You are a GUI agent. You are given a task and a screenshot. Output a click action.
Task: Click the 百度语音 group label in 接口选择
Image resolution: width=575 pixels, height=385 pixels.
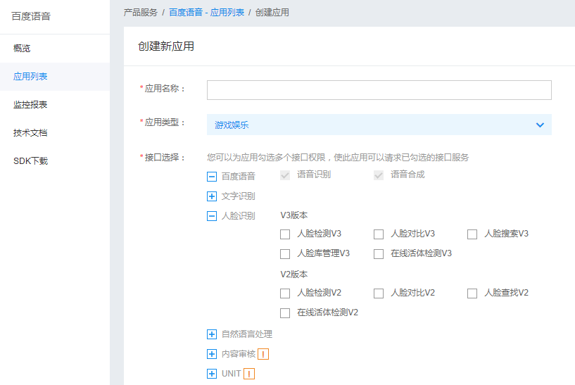pos(239,177)
